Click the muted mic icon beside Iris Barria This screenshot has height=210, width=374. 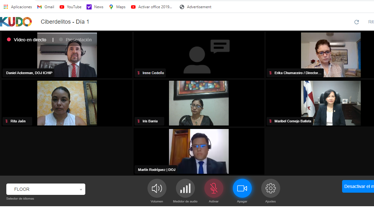pyautogui.click(x=139, y=121)
